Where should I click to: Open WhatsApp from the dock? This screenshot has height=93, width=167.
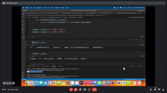pyautogui.click(x=128, y=83)
